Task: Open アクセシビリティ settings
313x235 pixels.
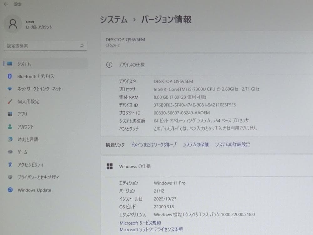Action: 45,164
